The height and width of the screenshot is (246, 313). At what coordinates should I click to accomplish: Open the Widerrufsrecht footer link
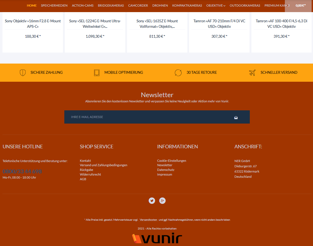click(x=90, y=174)
